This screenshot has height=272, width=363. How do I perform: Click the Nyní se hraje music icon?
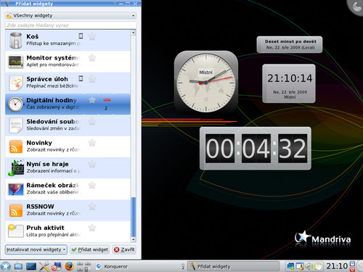click(x=16, y=168)
